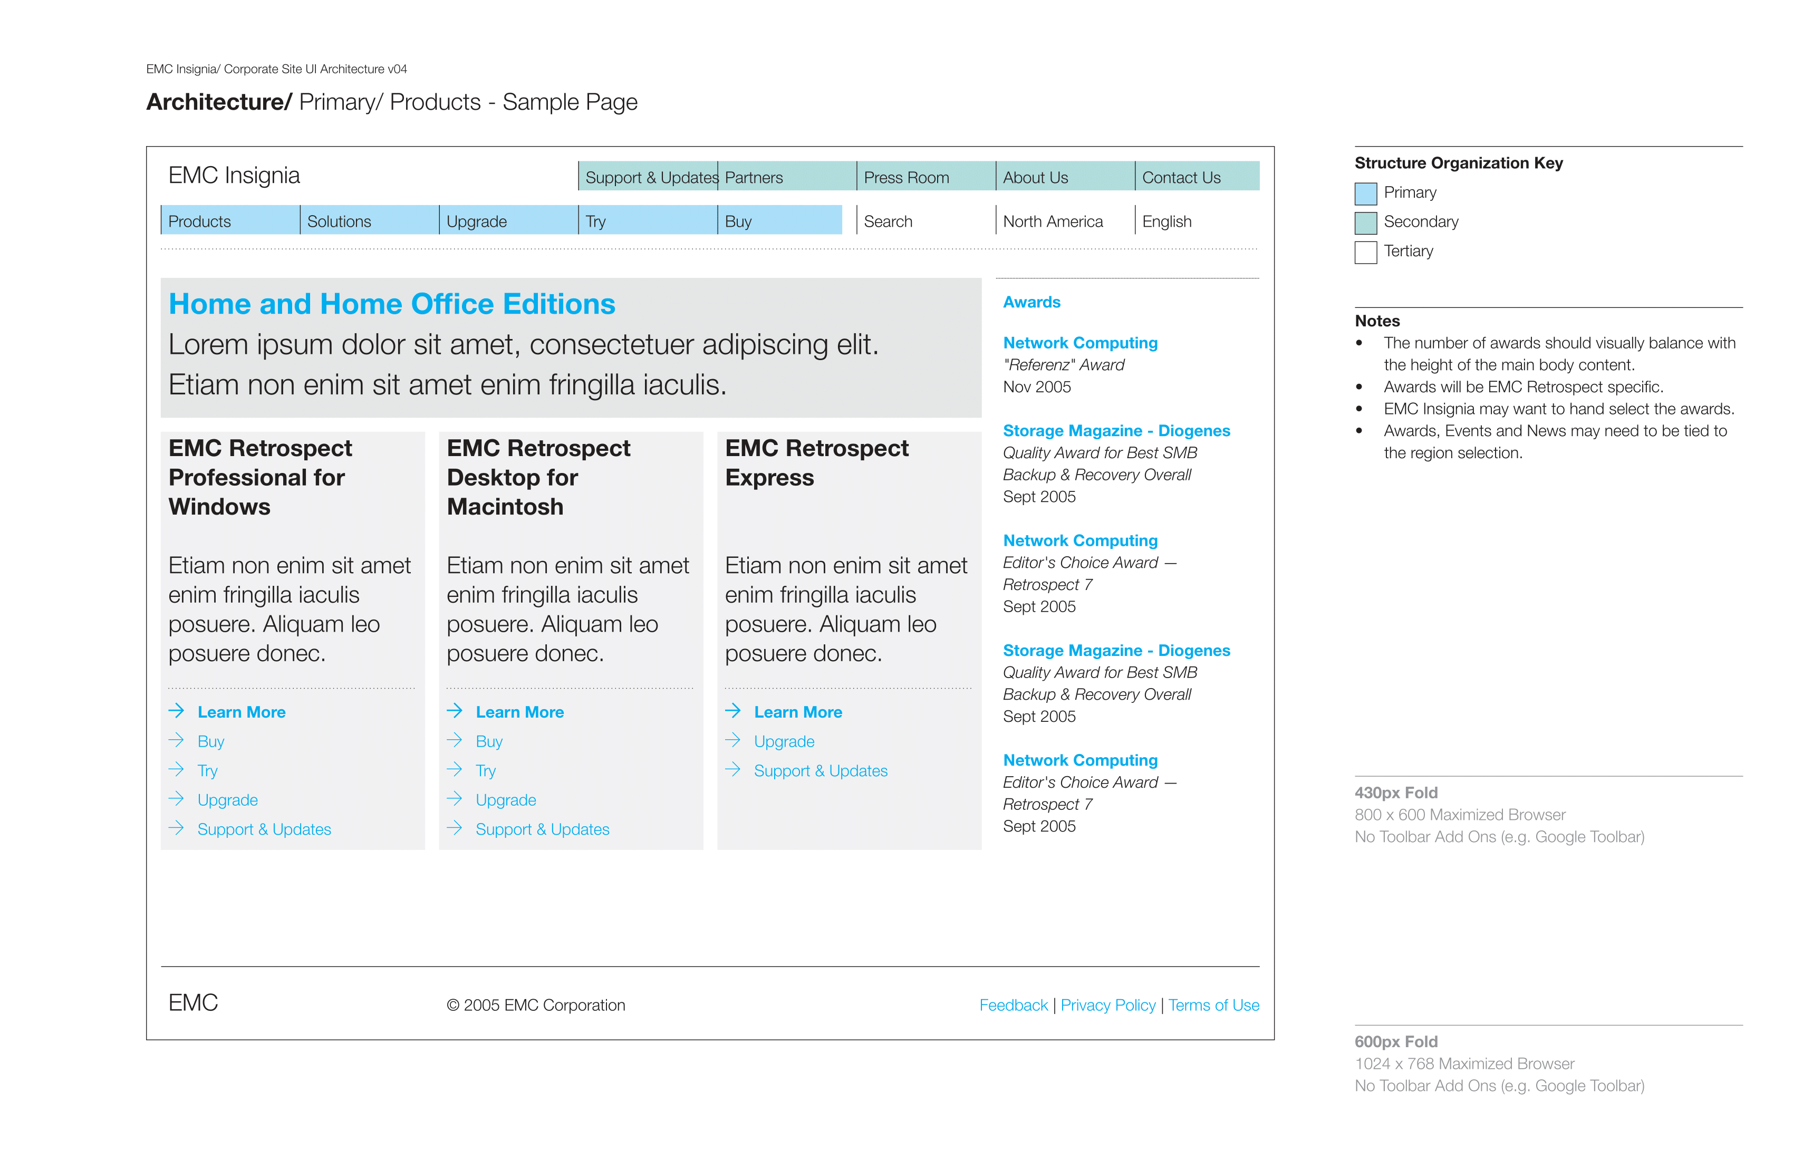
Task: Open the Learn More link in the Desktop for Macintosh card
Action: (x=520, y=712)
